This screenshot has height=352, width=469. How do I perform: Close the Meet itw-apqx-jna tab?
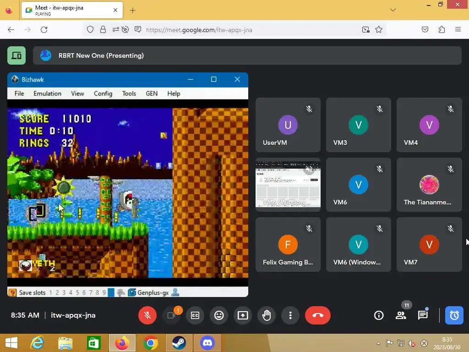[x=115, y=10]
